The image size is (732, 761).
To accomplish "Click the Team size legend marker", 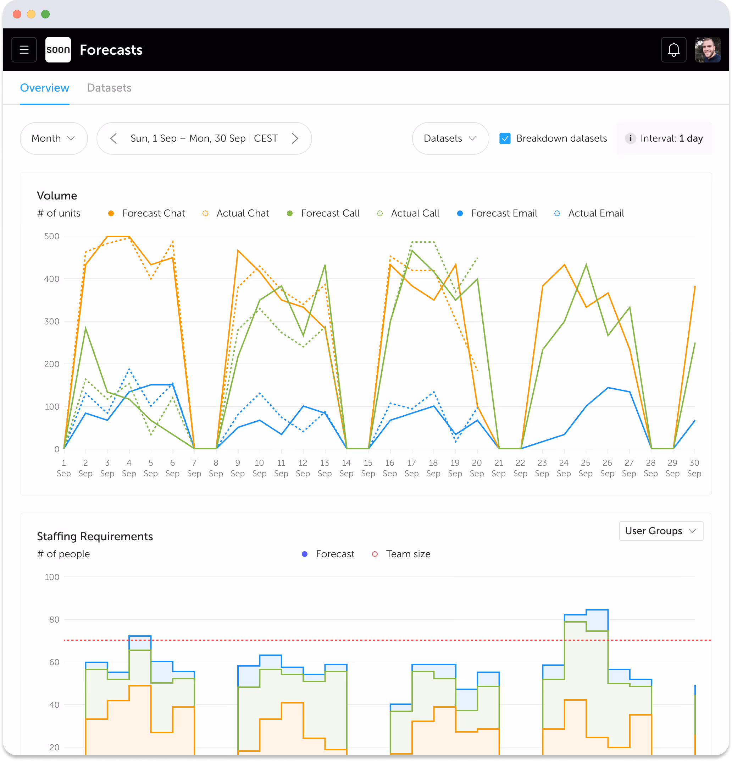I will [375, 554].
